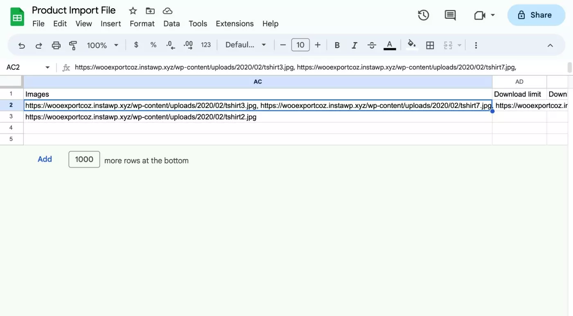The width and height of the screenshot is (573, 316).
Task: Expand the font family dropdown
Action: click(246, 45)
